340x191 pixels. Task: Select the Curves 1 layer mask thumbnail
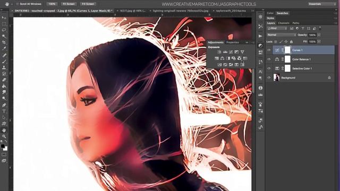(x=287, y=50)
